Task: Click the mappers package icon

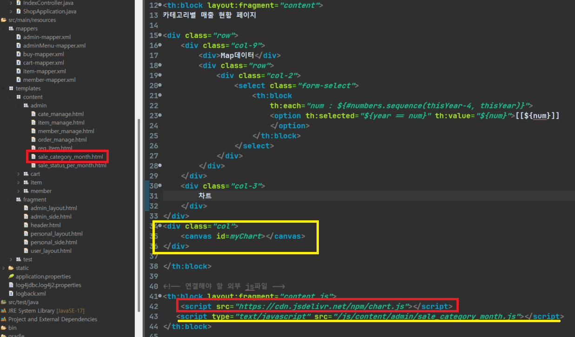Action: point(11,28)
